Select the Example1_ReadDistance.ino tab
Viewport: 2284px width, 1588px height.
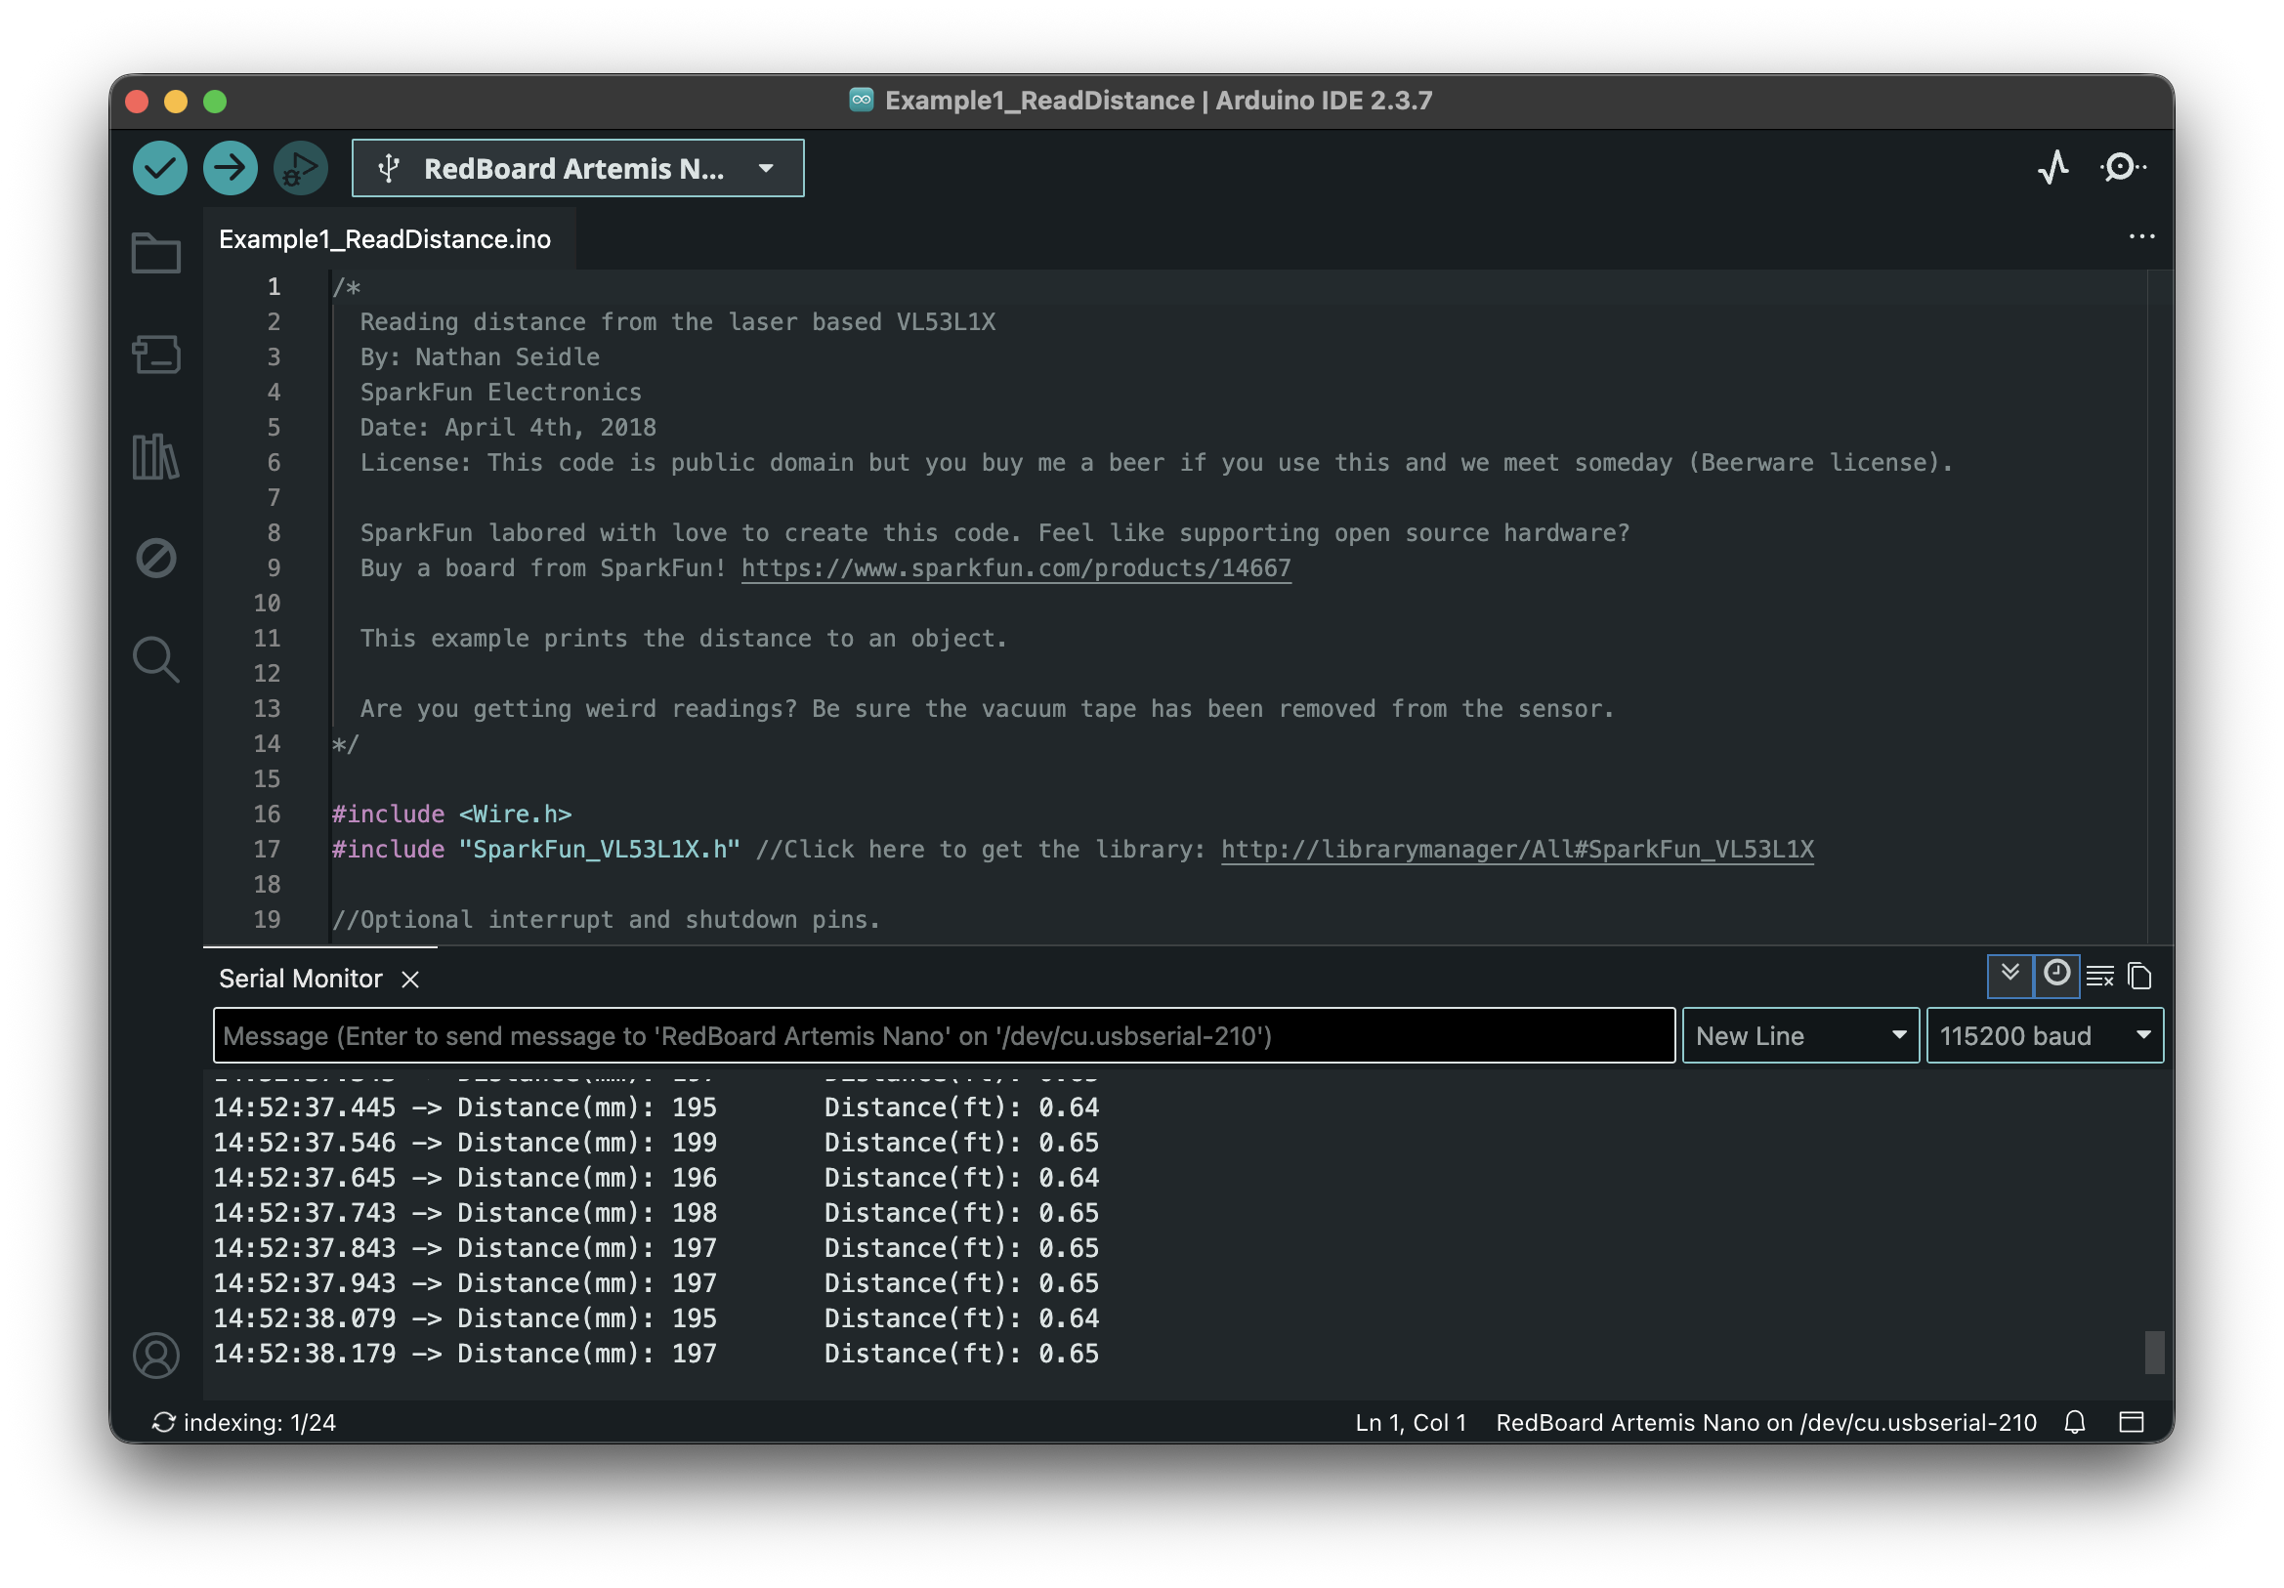[385, 239]
